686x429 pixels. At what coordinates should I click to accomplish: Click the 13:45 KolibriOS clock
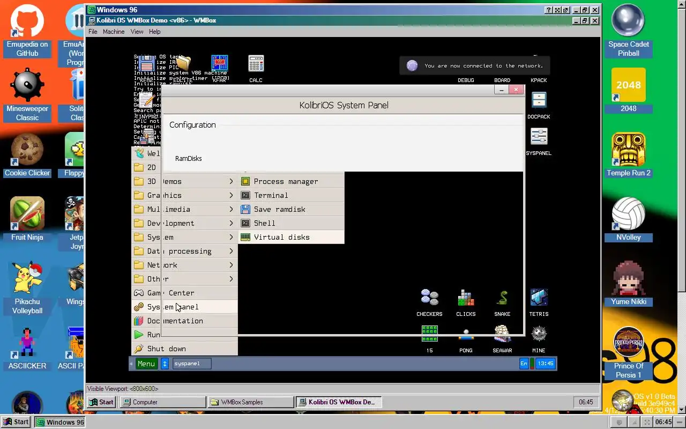(545, 364)
